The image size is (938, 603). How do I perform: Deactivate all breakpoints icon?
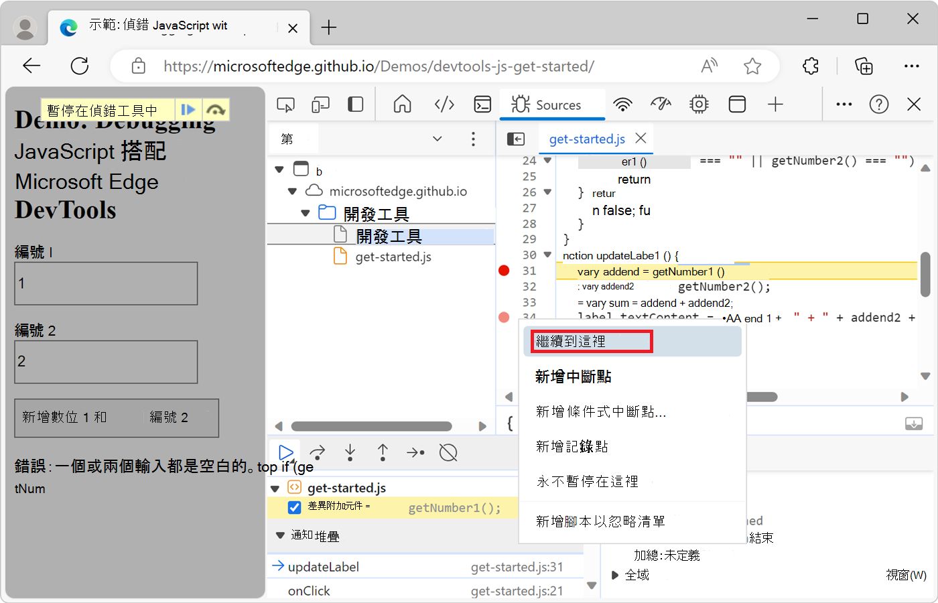(x=448, y=453)
